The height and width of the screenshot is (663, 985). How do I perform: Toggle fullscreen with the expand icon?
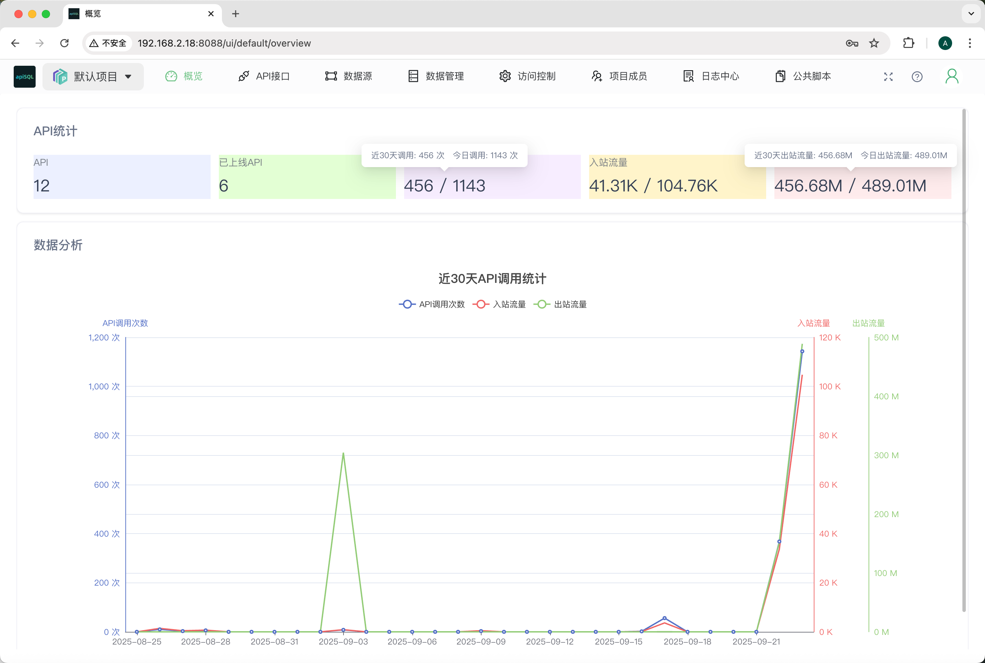coord(888,76)
